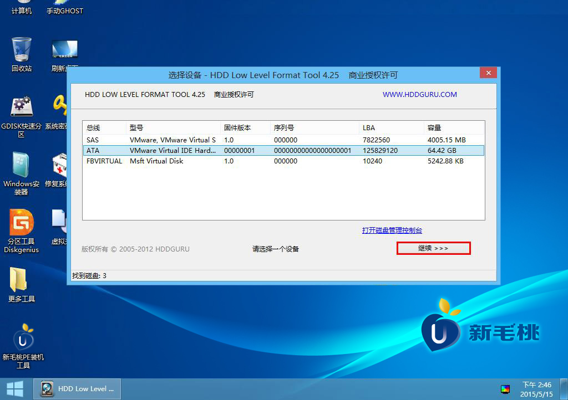
Task: Select the FBVIRTUAL device row
Action: tap(283, 161)
